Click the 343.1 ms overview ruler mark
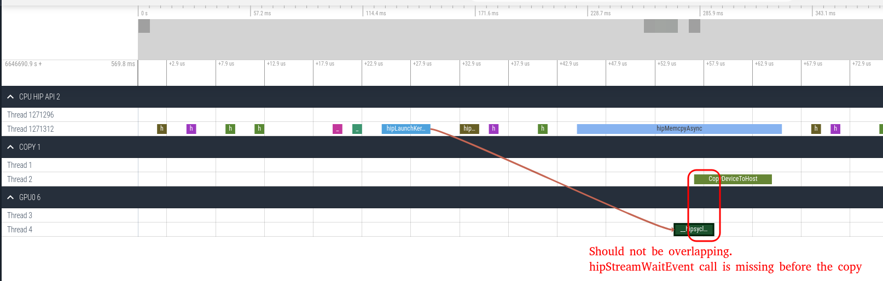 click(x=825, y=13)
